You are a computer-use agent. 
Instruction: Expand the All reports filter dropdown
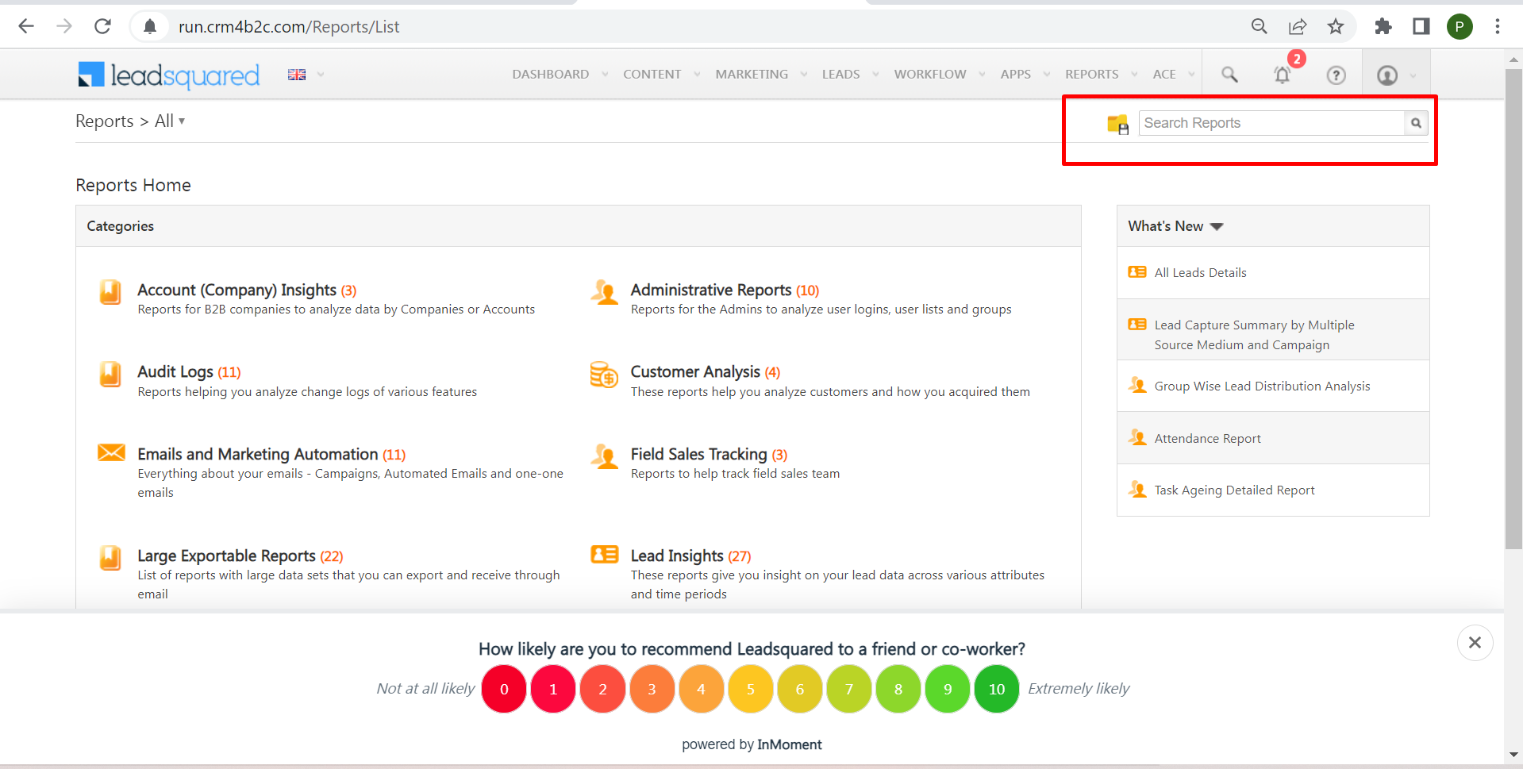[182, 121]
